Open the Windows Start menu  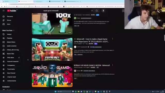click(x=55, y=91)
